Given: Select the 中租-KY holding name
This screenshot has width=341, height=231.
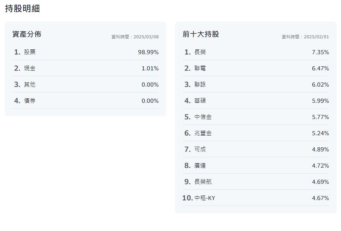Looking at the screenshot, I should tap(205, 198).
